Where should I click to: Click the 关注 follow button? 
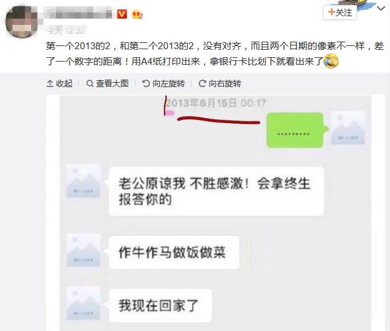pos(340,12)
